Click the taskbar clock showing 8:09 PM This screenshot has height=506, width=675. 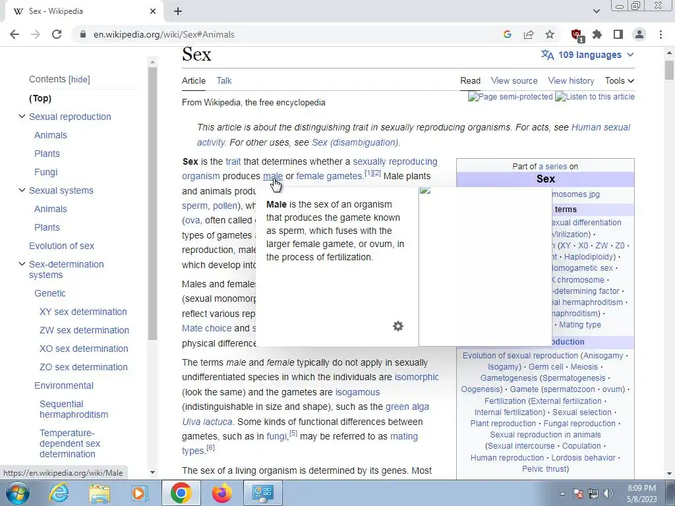[641, 493]
